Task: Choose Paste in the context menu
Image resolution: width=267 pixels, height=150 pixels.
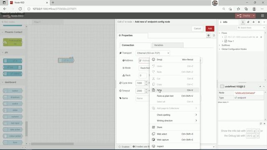Action: pyautogui.click(x=175, y=90)
